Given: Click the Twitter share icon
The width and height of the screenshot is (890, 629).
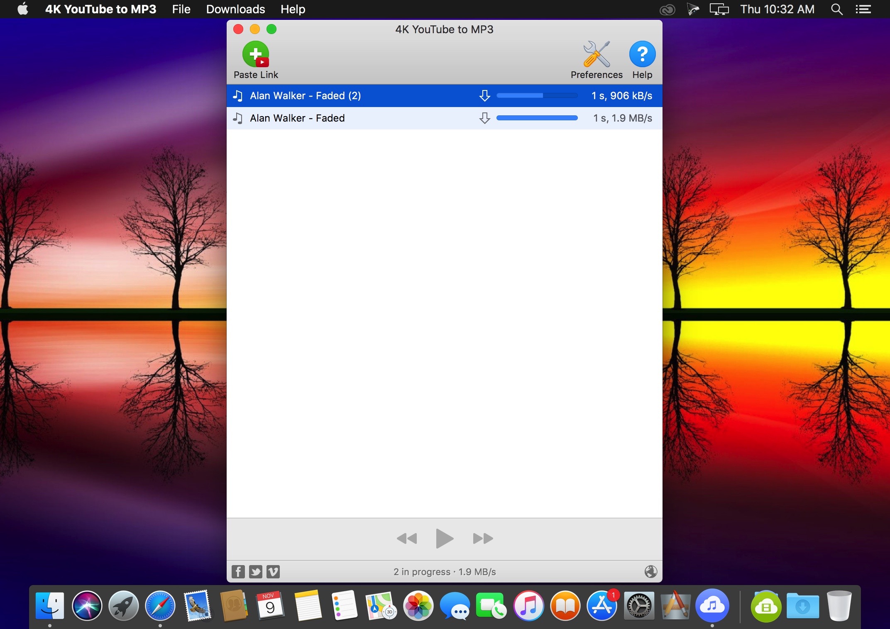Looking at the screenshot, I should pos(255,570).
